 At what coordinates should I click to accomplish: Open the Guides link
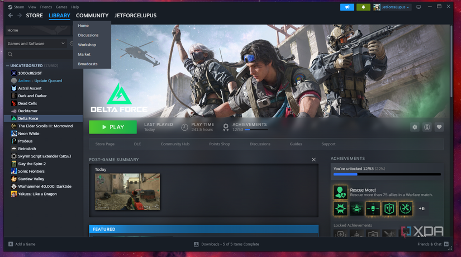(x=296, y=144)
